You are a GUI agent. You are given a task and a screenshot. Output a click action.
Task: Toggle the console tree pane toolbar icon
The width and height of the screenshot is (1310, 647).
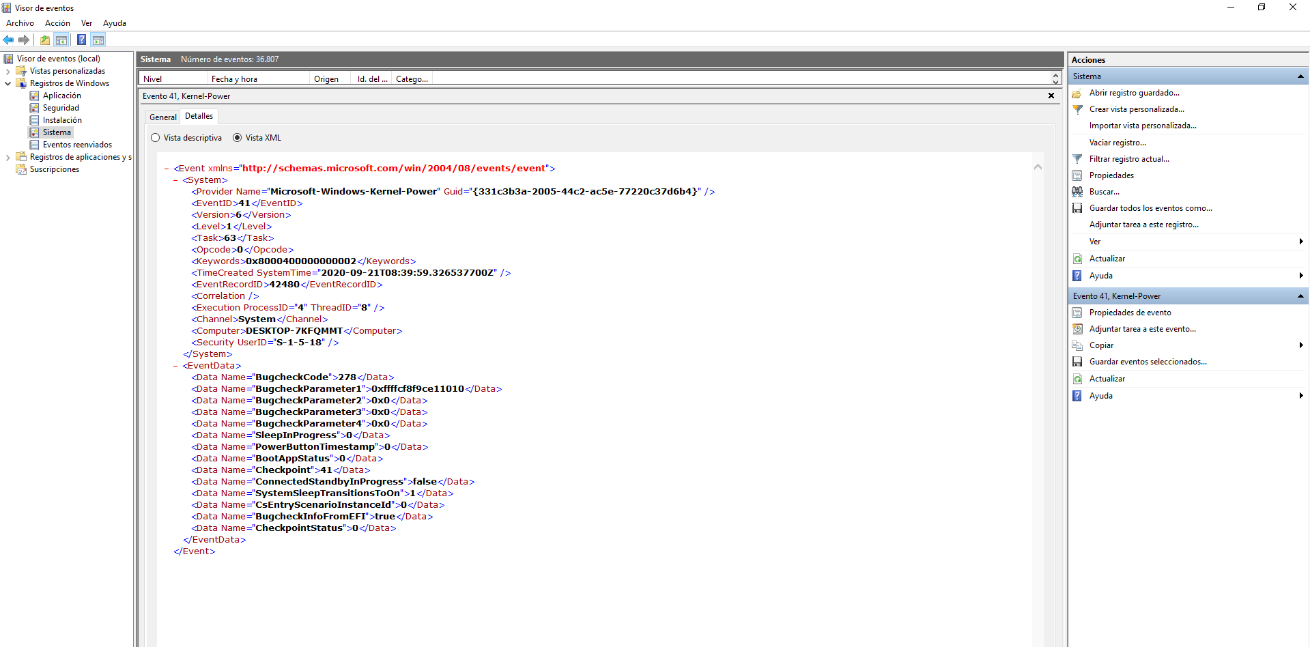tap(61, 40)
